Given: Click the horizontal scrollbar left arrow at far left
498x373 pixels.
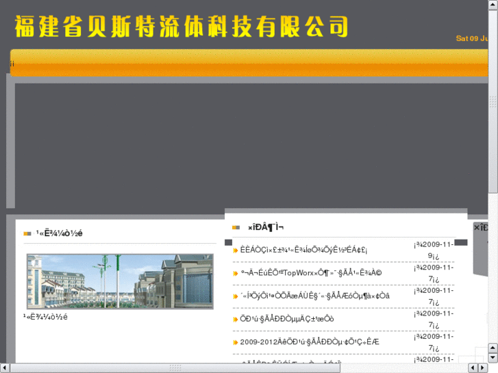Looking at the screenshot, I should (x=4, y=368).
